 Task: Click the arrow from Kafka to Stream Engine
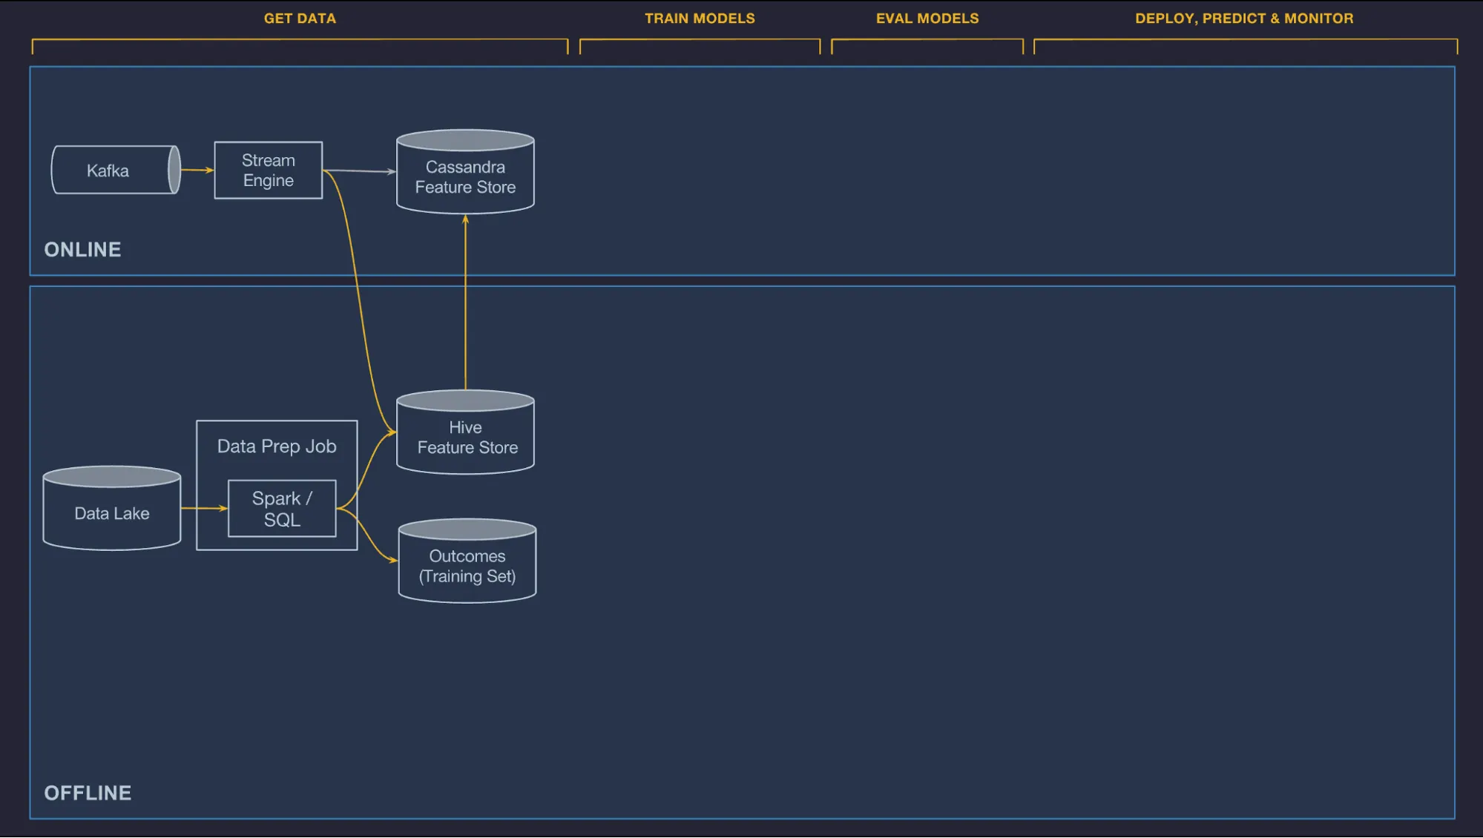click(197, 170)
